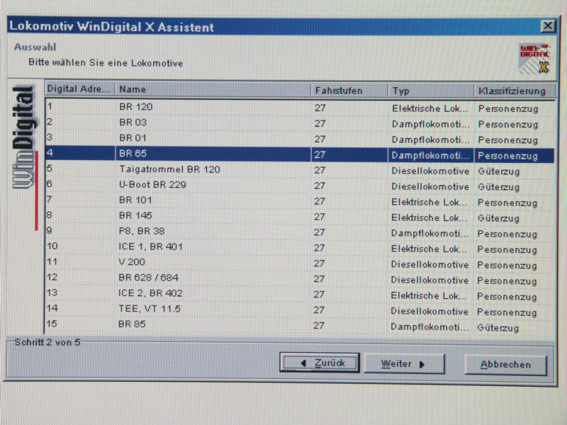Click Diesellokomotive type in the TEE, VT 11.5 row
The width and height of the screenshot is (567, 425).
tap(430, 312)
